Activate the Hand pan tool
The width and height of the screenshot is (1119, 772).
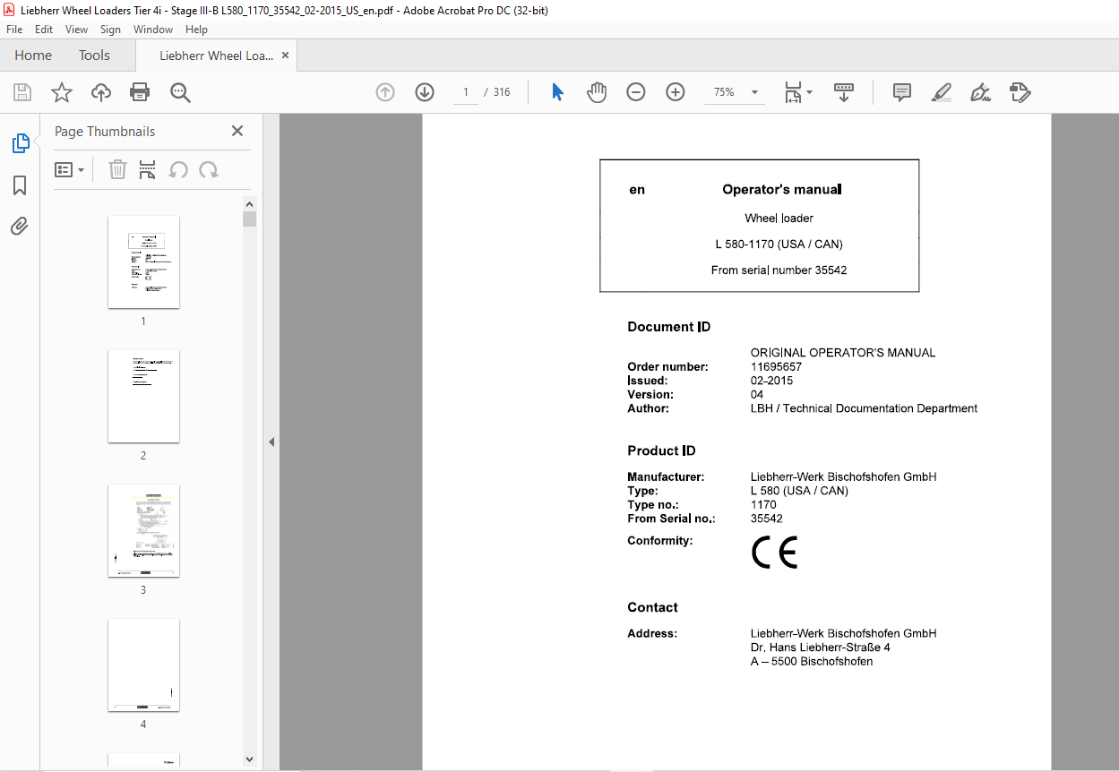[597, 92]
